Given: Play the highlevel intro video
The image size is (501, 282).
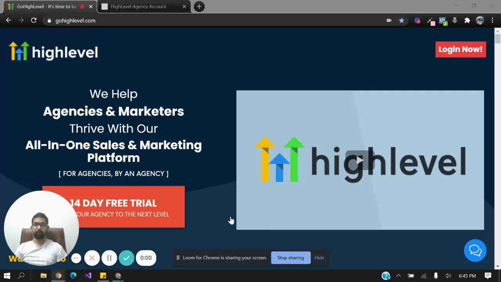Looking at the screenshot, I should click(360, 160).
